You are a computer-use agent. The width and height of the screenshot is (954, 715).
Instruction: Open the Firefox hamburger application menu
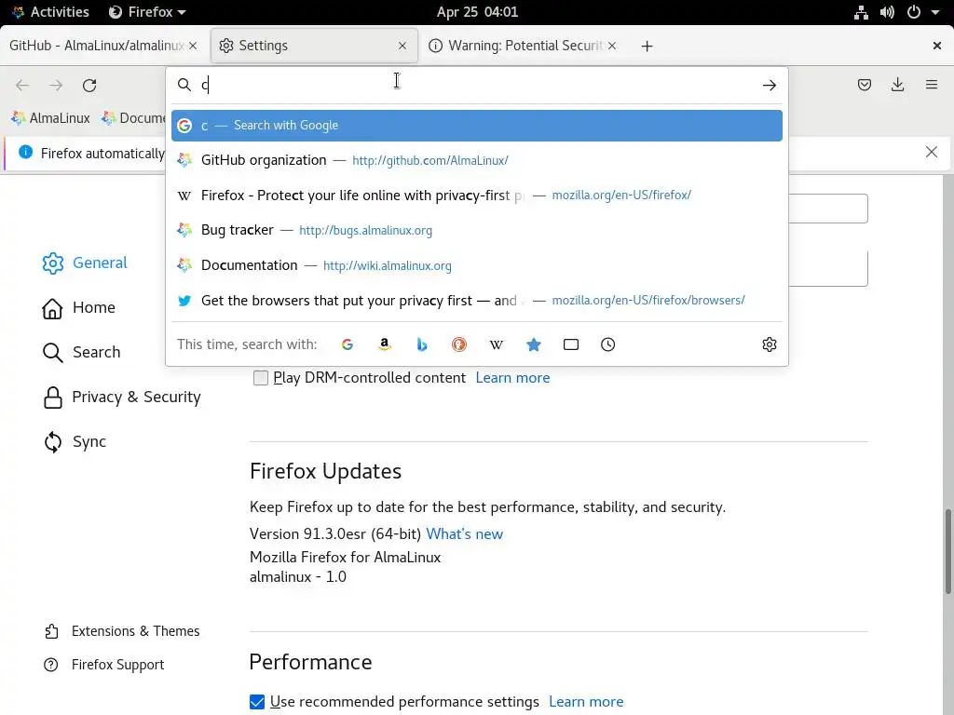point(932,85)
